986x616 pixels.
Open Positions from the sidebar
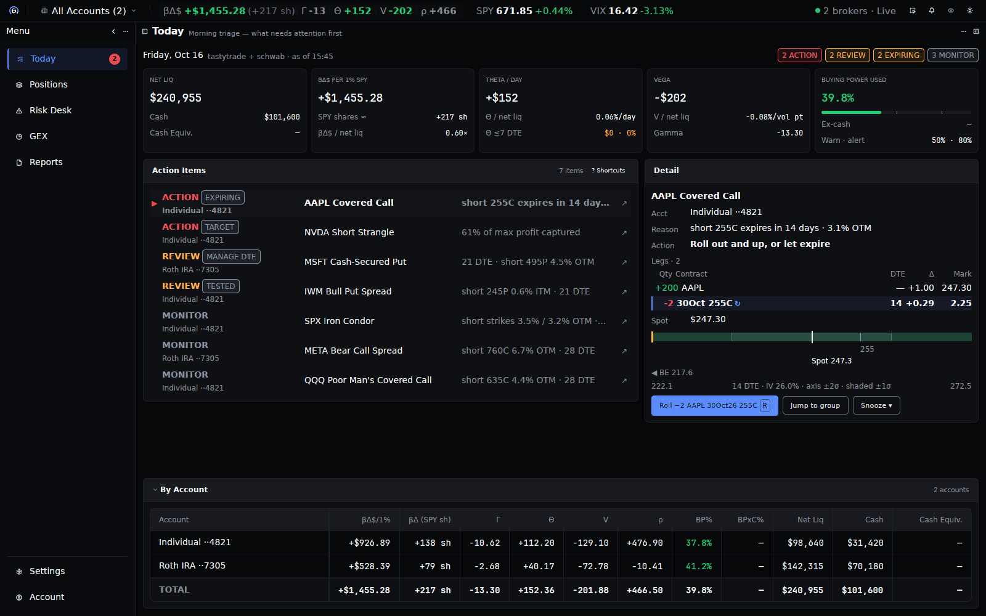click(67, 85)
